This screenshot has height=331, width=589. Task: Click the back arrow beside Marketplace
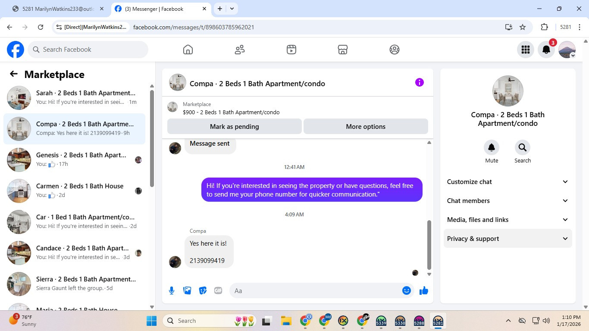coord(14,74)
